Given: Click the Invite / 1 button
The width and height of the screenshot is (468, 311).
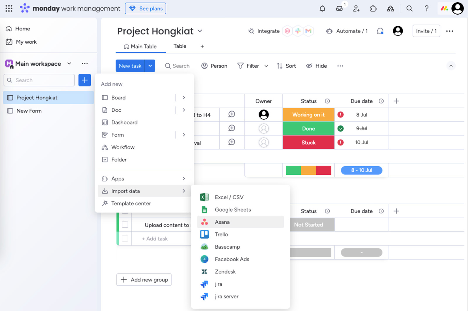Looking at the screenshot, I should click(x=426, y=31).
